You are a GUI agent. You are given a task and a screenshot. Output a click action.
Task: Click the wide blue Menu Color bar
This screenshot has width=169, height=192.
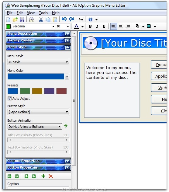(x=36, y=77)
